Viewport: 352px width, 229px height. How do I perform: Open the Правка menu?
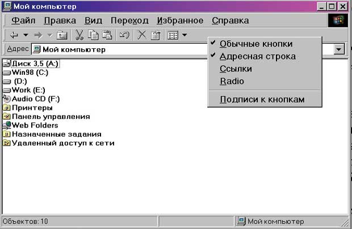[x=60, y=20]
